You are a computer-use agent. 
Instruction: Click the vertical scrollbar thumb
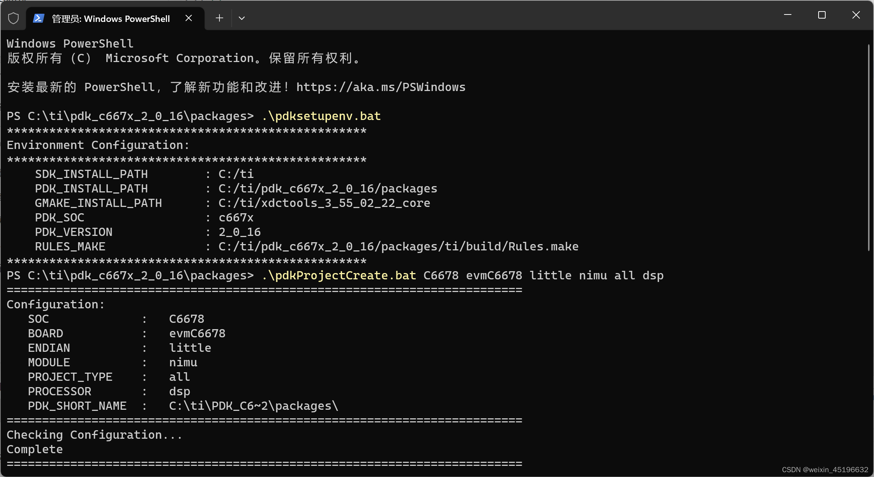point(869,148)
